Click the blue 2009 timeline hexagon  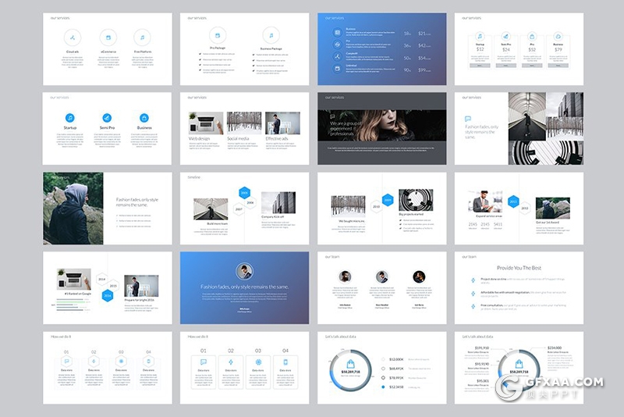386,199
